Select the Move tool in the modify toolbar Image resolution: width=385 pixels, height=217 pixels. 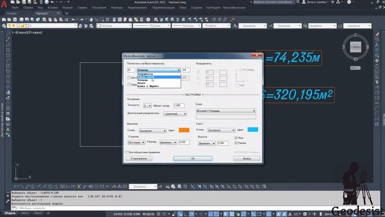(377, 60)
